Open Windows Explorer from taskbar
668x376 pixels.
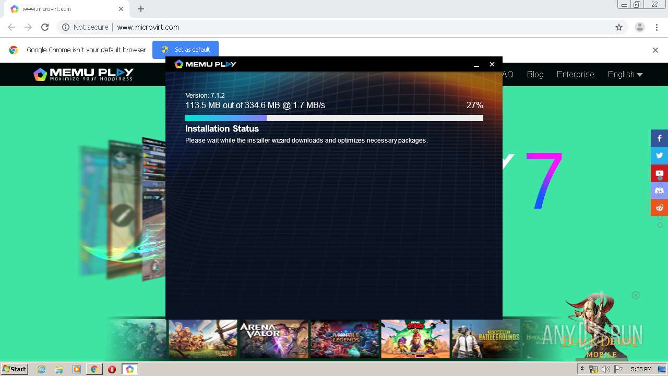coord(59,369)
